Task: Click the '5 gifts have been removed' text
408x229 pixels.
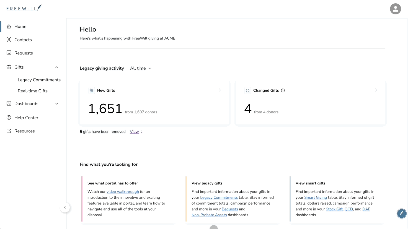Action: pyautogui.click(x=103, y=132)
